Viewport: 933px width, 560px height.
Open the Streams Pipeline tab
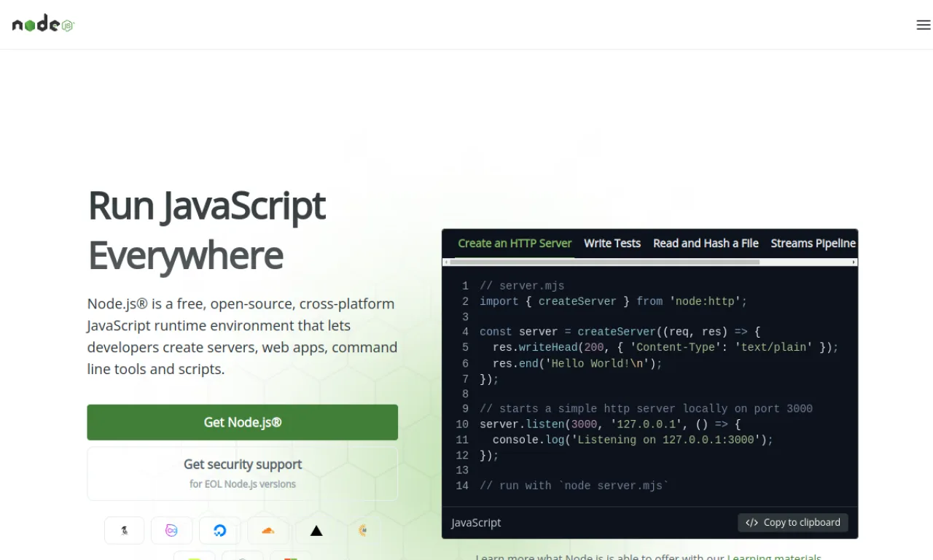813,244
